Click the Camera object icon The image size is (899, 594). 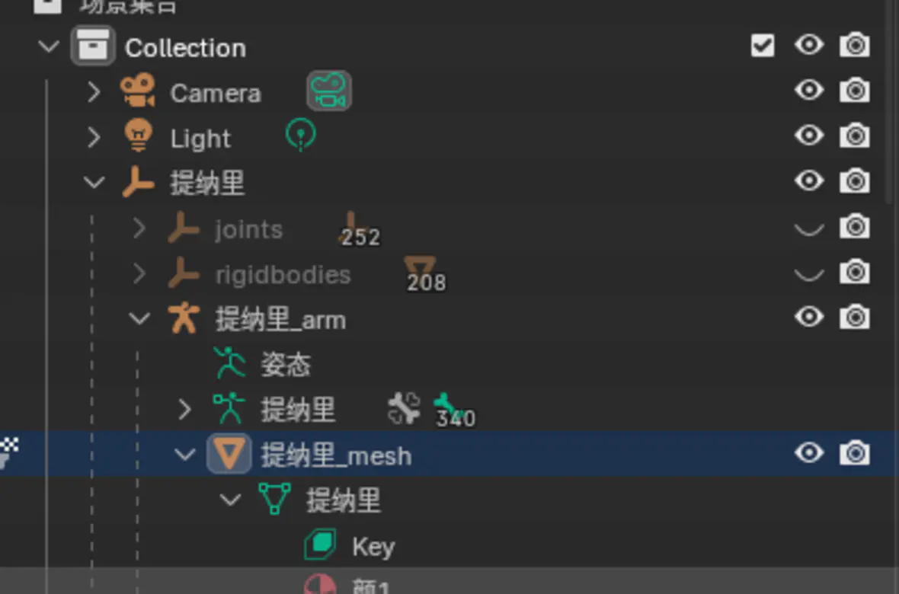point(138,91)
